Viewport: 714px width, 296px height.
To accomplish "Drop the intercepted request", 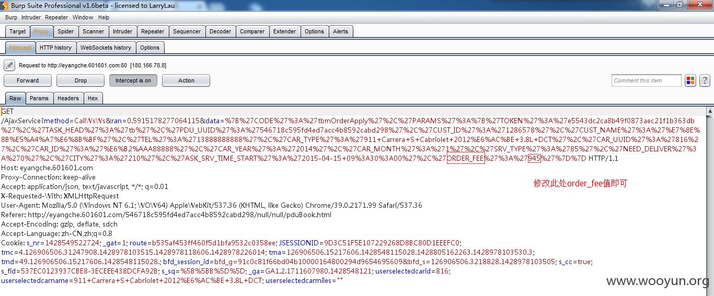I will (x=80, y=80).
